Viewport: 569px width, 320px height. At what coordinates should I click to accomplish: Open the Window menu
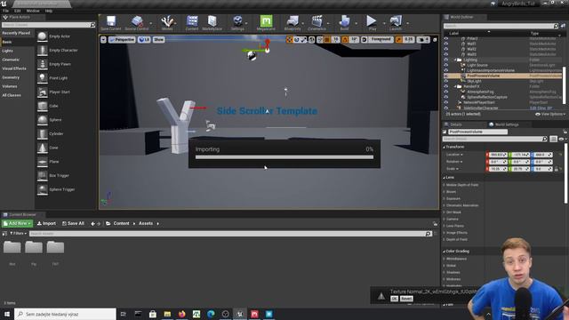33,11
